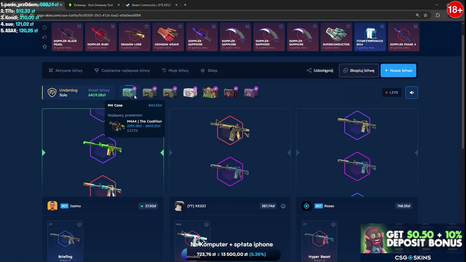Switch to Kickaway Kick Giveaway Tool tab
This screenshot has width=466, height=262.
pyautogui.click(x=93, y=5)
